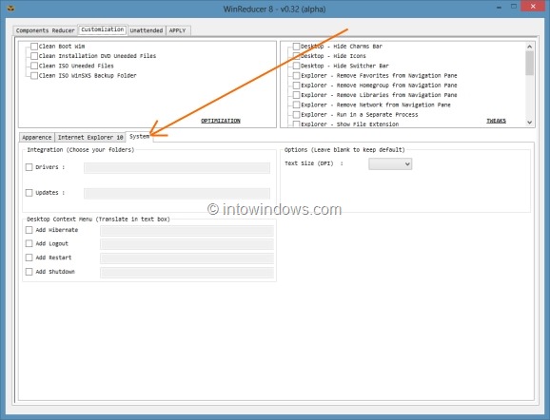Click the Add Hibernate translation text box

coord(187,231)
